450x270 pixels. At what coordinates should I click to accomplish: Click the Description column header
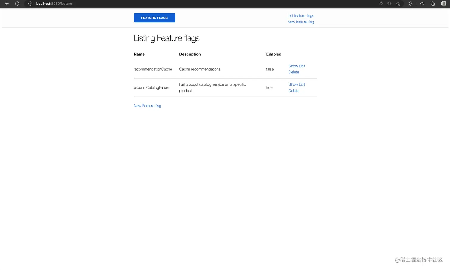click(190, 54)
